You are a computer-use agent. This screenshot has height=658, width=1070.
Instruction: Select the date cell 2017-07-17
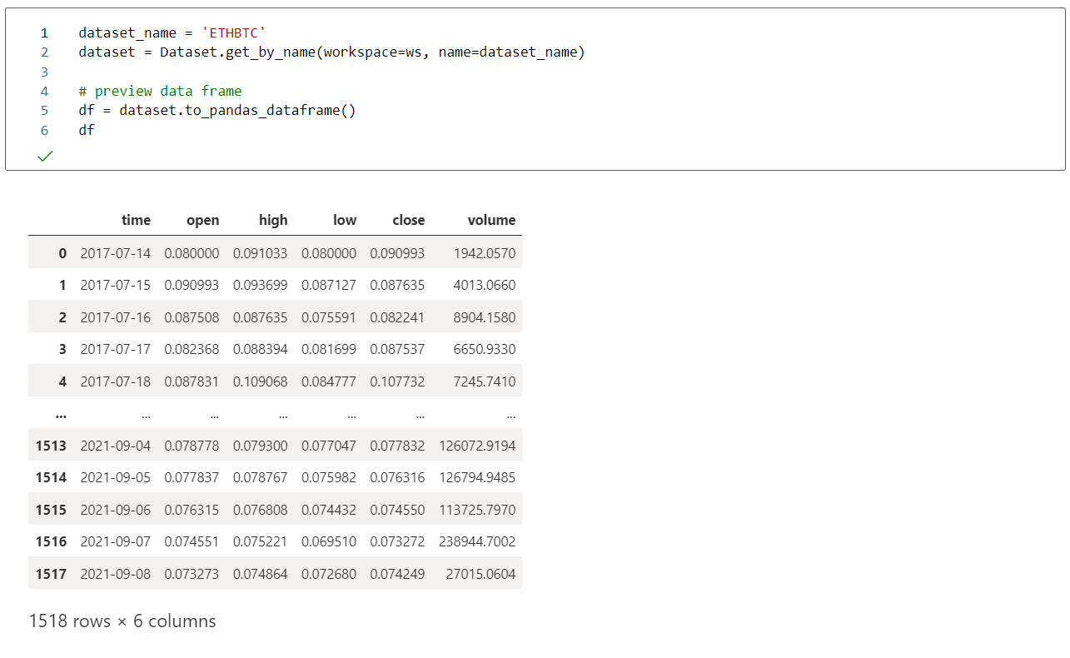[116, 349]
